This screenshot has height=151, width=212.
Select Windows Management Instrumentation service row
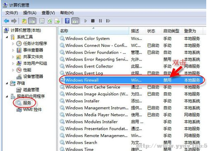[131, 108]
